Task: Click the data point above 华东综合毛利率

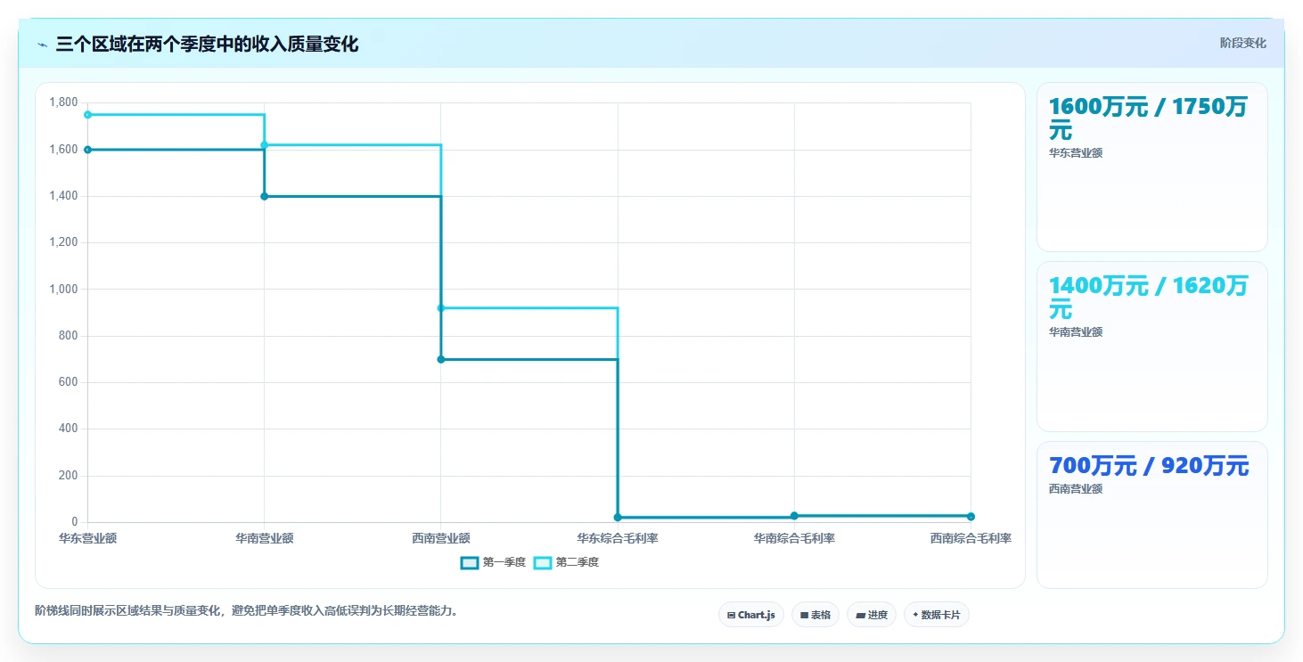Action: point(618,518)
